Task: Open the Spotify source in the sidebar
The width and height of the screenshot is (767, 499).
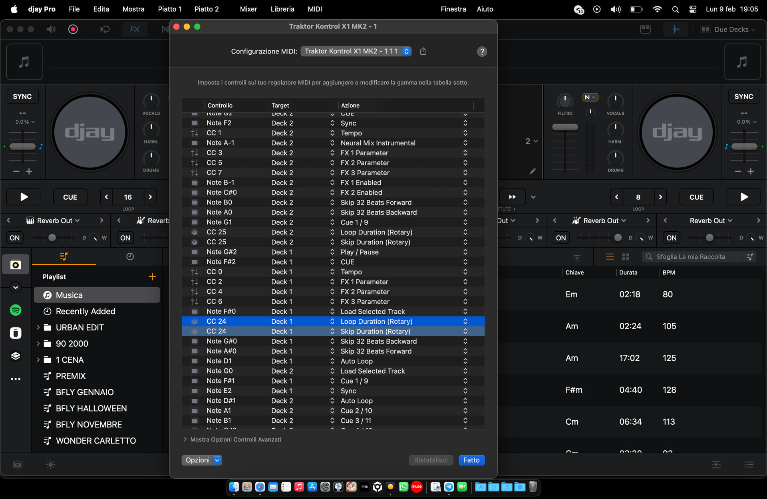Action: point(16,310)
